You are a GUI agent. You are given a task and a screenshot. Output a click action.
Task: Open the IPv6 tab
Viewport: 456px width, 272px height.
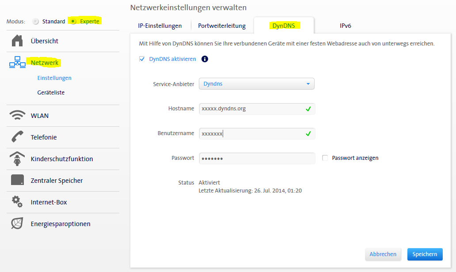(345, 26)
